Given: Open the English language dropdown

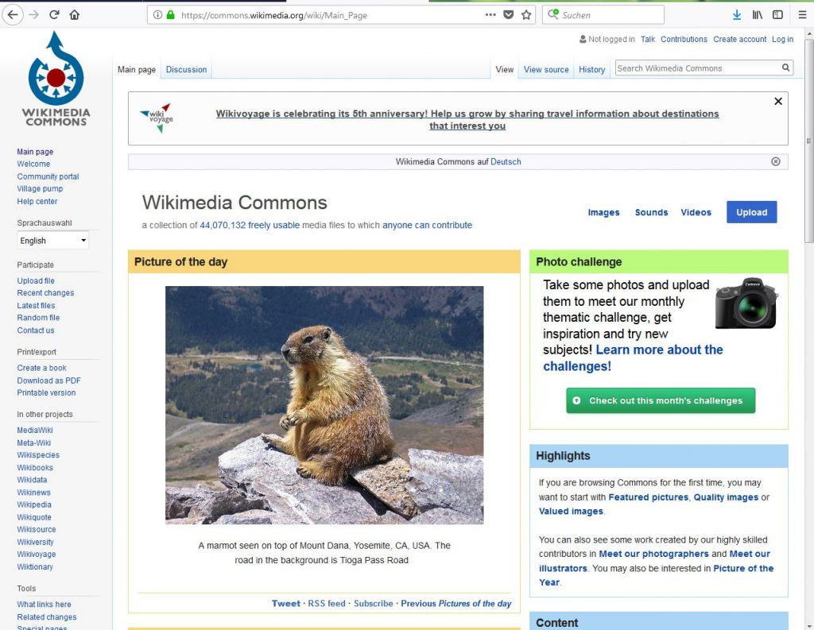Looking at the screenshot, I should point(52,240).
